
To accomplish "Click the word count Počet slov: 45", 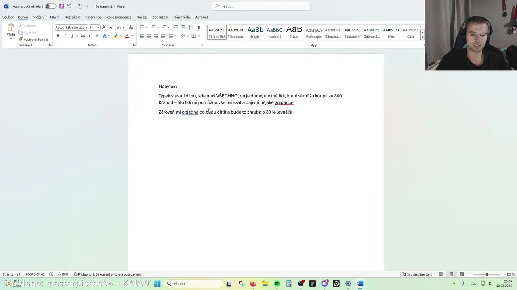I will tap(35, 274).
